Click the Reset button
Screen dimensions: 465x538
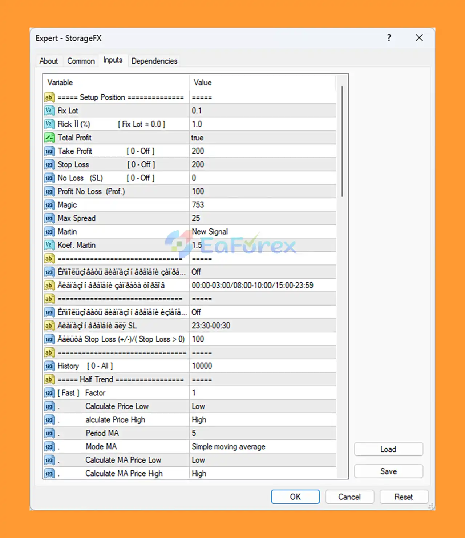pyautogui.click(x=404, y=497)
